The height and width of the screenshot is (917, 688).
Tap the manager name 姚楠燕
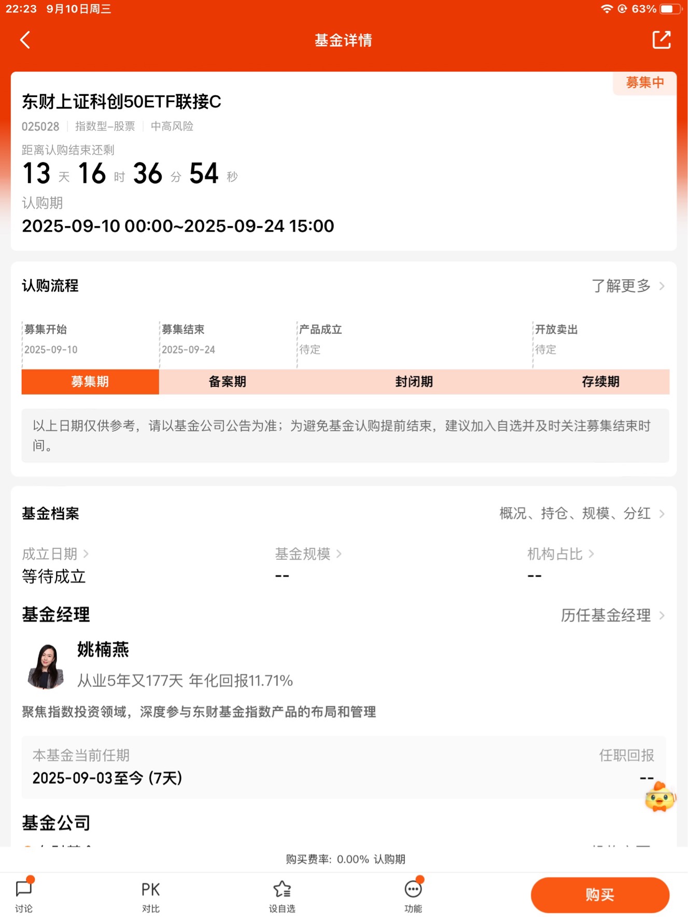pos(103,649)
